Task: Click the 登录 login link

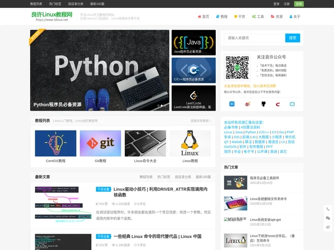Action: click(x=276, y=4)
